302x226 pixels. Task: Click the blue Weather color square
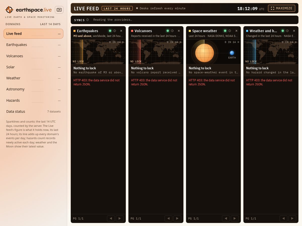247,31
